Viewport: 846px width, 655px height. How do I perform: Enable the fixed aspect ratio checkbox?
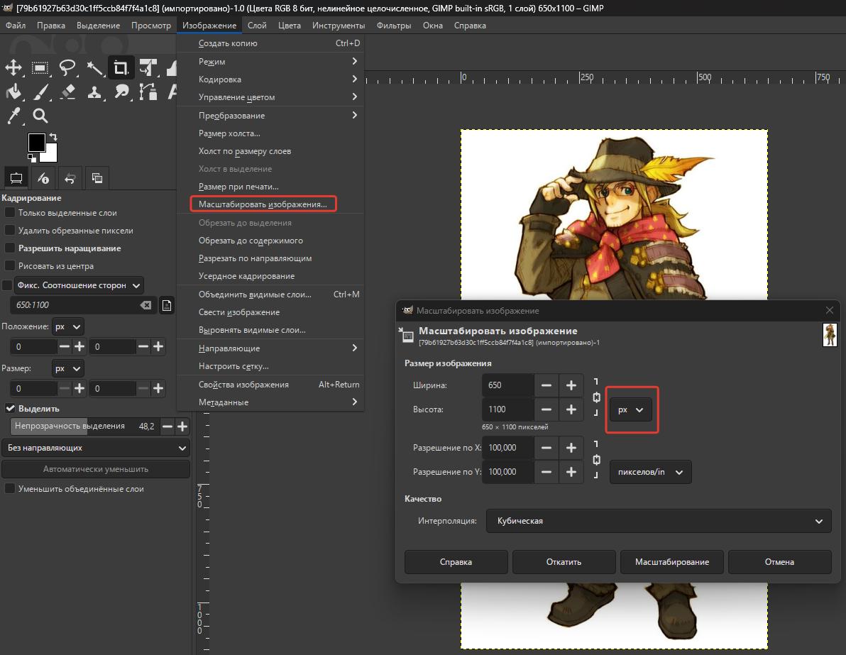7,285
